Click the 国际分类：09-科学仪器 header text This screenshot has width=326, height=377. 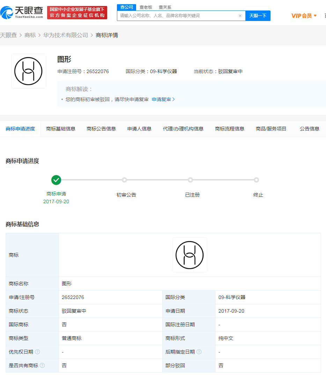pos(151,71)
